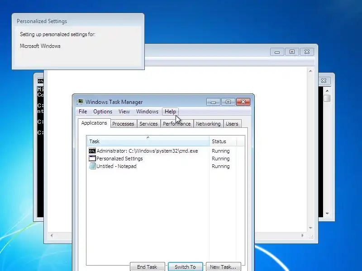Minimize the Windows Task Manager window

coord(213,102)
